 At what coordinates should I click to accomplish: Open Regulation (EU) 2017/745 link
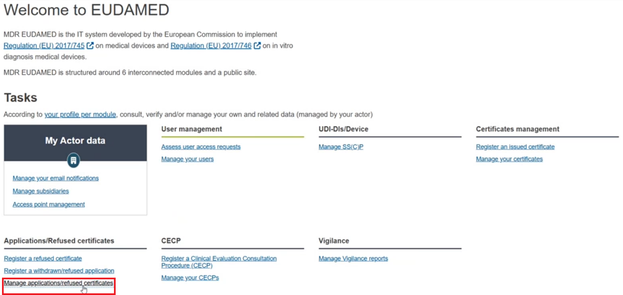44,46
